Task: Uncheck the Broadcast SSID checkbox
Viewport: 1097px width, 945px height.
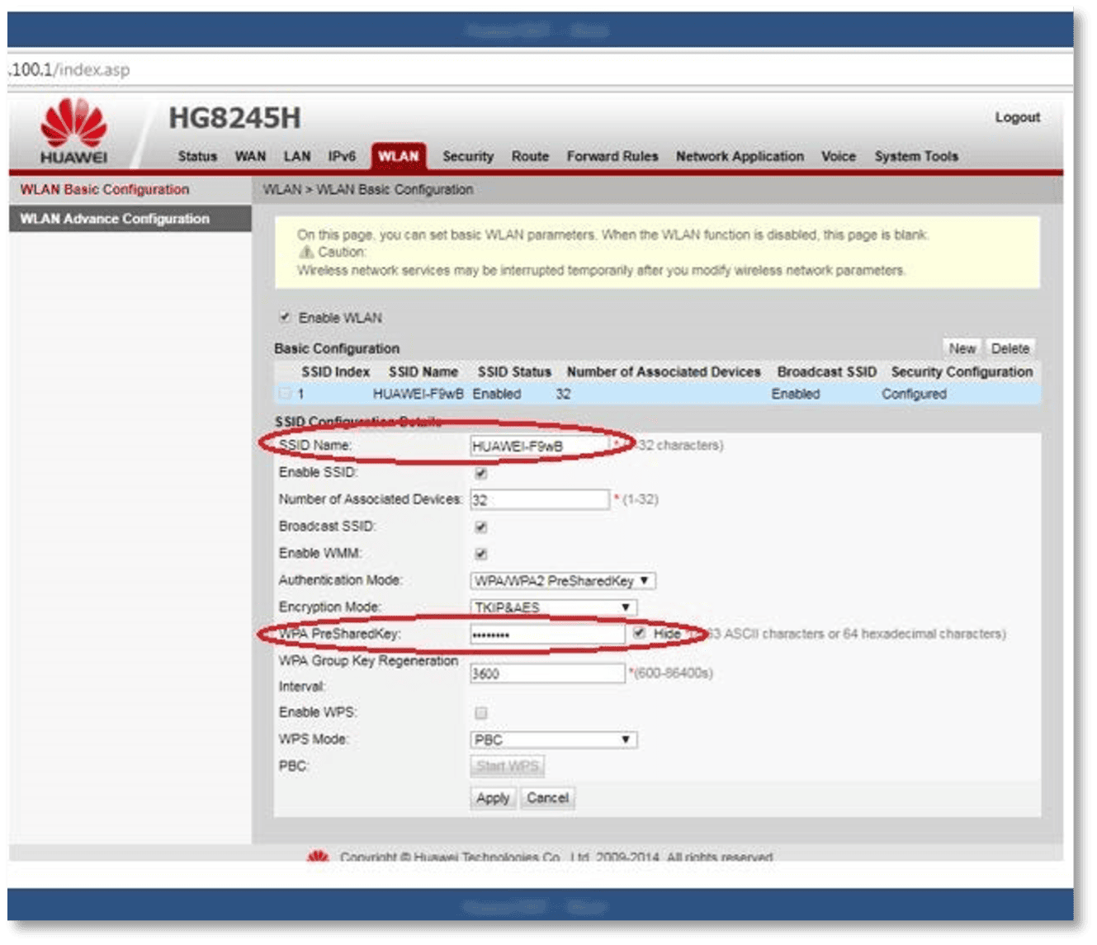Action: pos(481,527)
